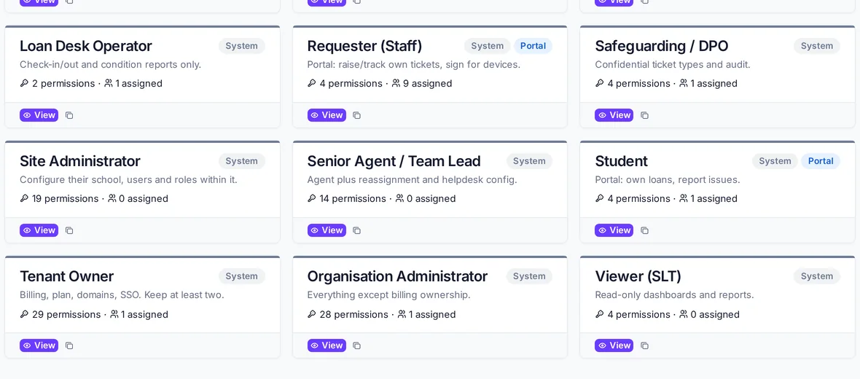Screen dimensions: 860x379
Task: Click 'Confidential ticket types and audit.' description
Action: pos(673,65)
